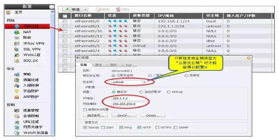Open the 路由 routing icon

[17, 38]
